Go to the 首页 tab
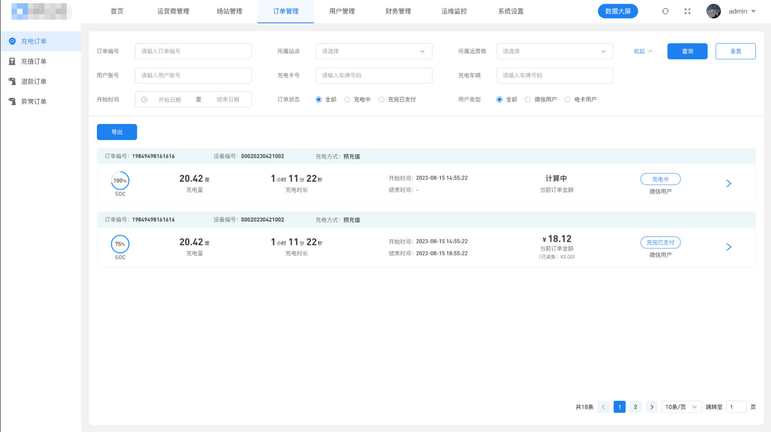Viewport: 771px width, 432px height. 117,11
